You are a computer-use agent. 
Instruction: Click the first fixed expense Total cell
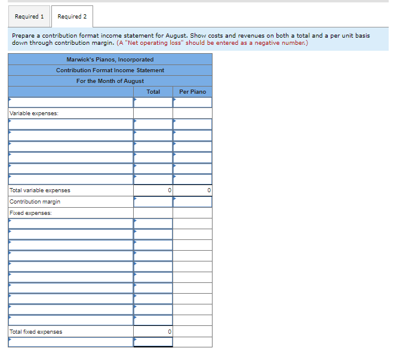[x=153, y=223]
